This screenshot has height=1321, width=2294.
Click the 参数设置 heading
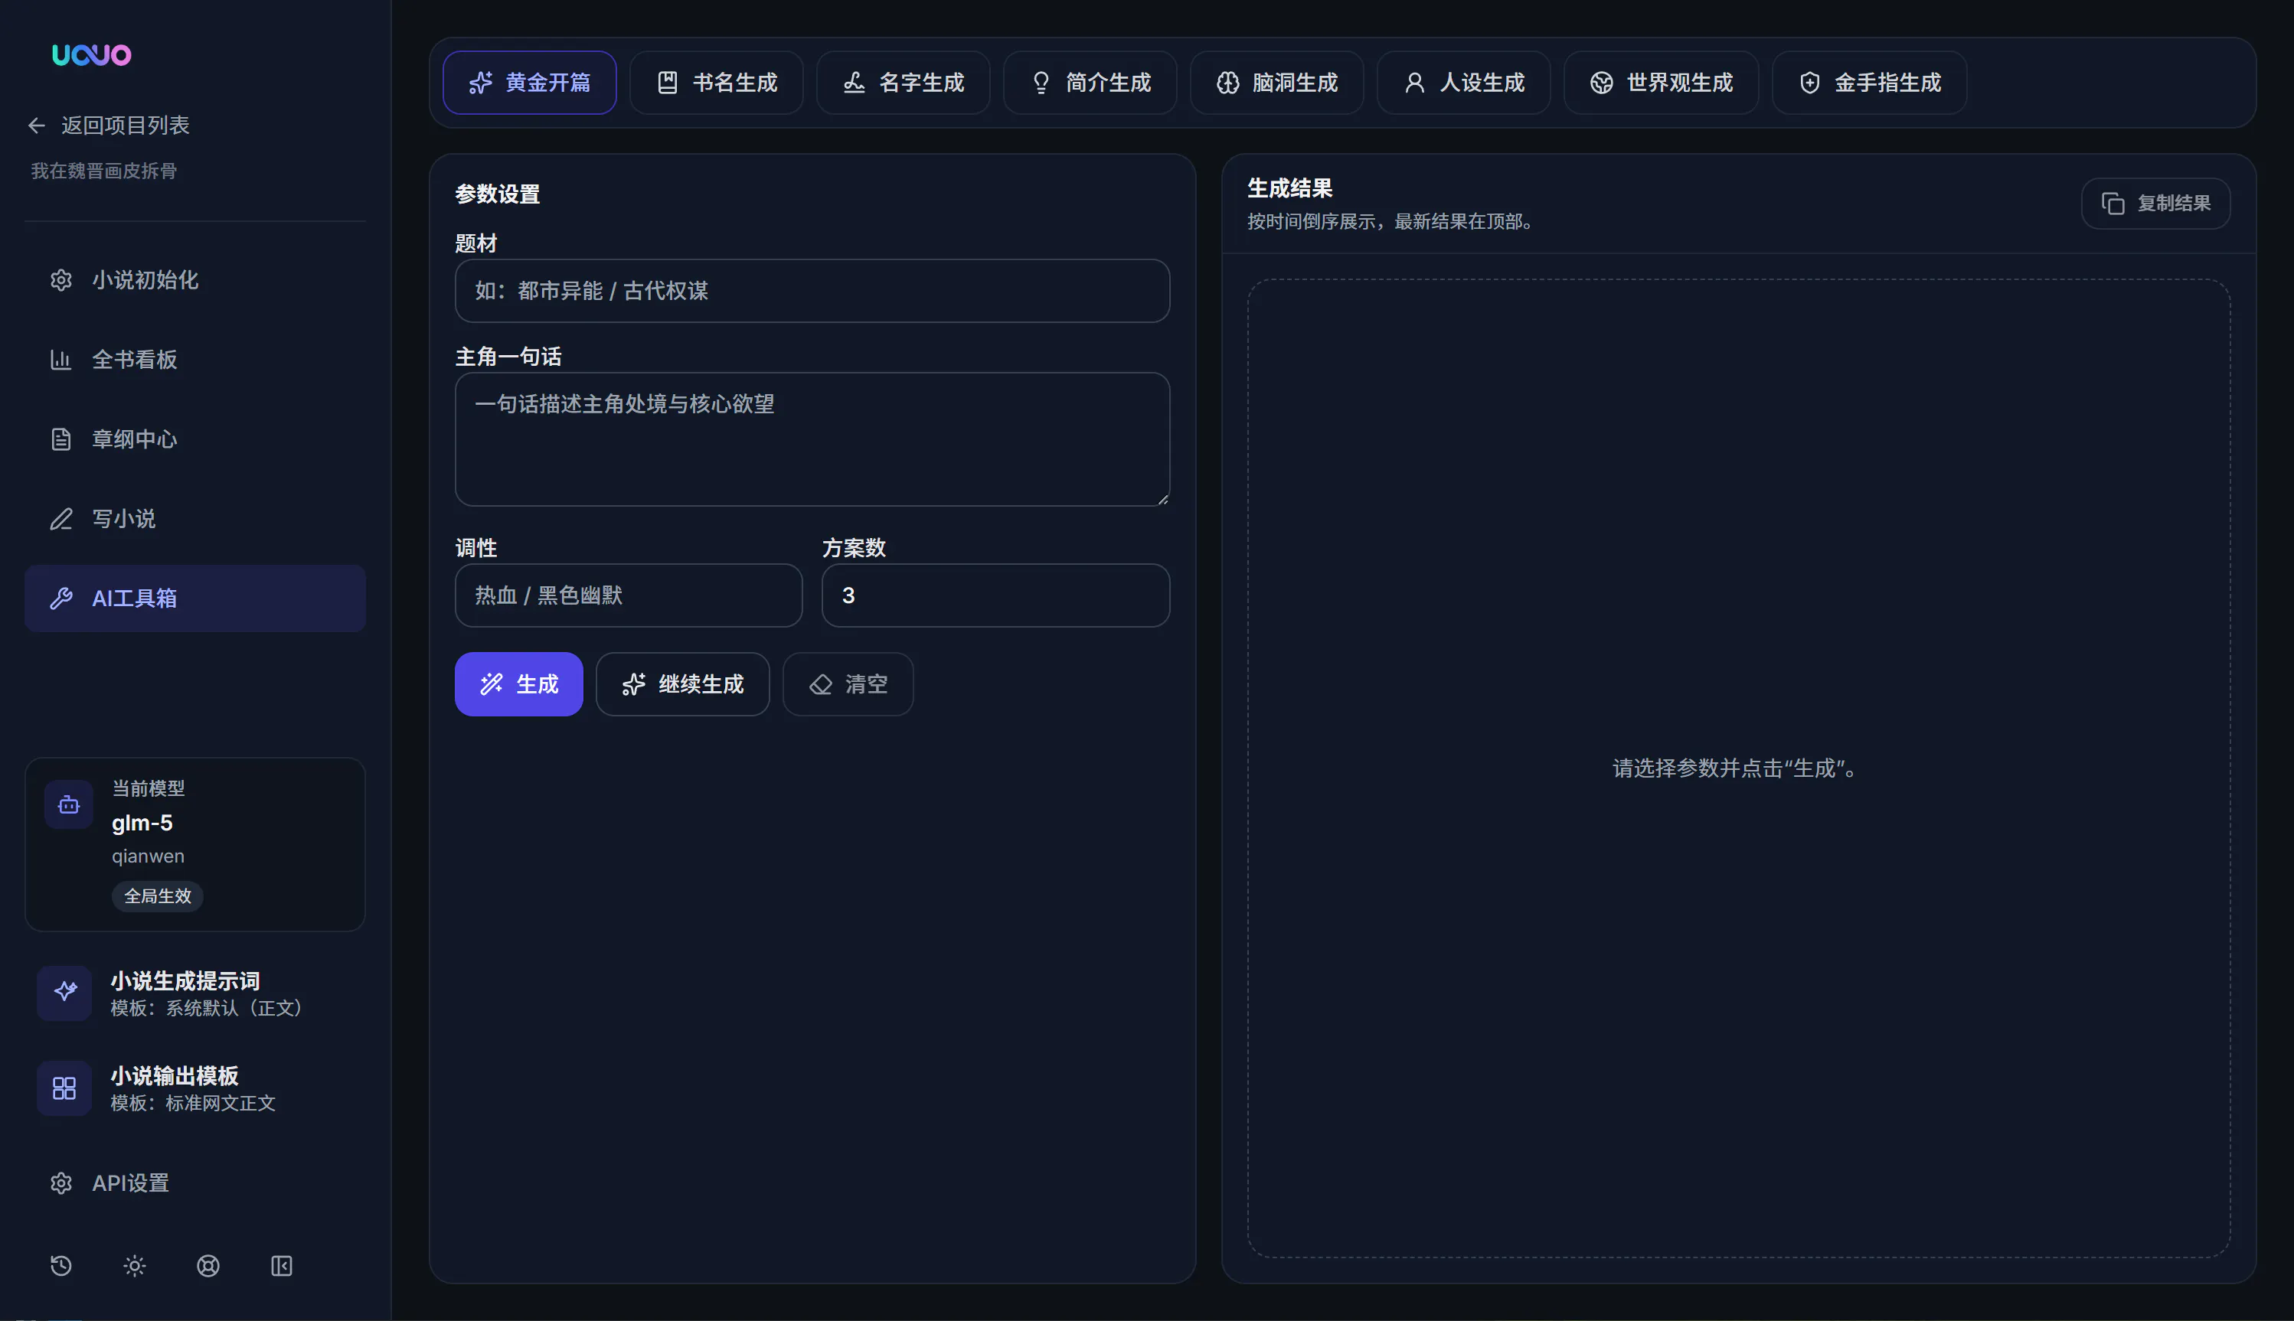(x=497, y=194)
